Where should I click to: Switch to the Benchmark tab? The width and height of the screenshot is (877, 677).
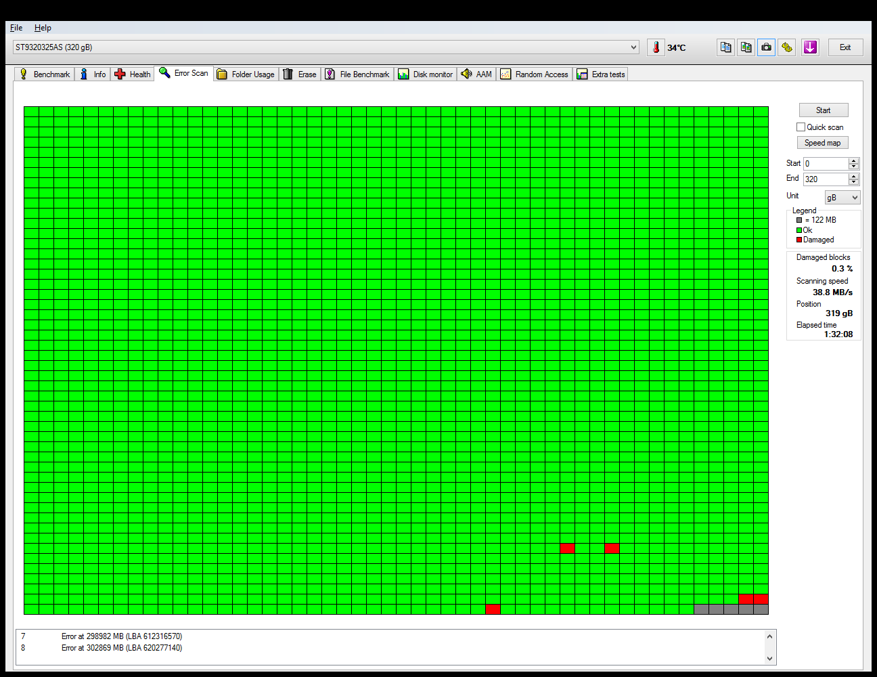pos(51,74)
